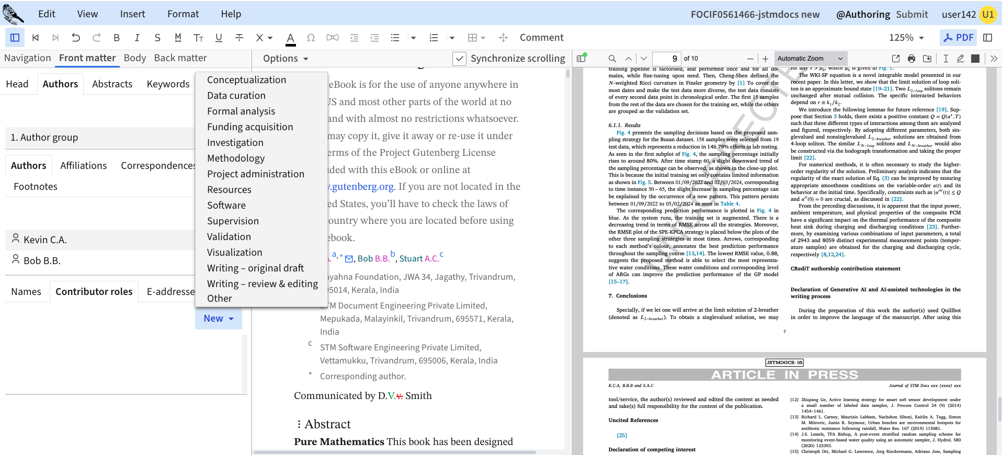Click the bulleted list icon

pyautogui.click(x=395, y=38)
